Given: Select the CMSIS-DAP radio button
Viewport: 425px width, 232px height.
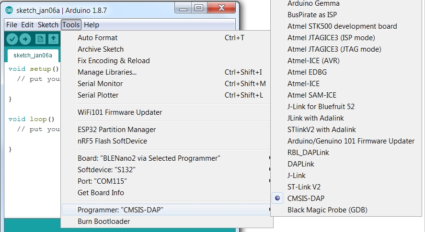Looking at the screenshot, I should [277, 198].
